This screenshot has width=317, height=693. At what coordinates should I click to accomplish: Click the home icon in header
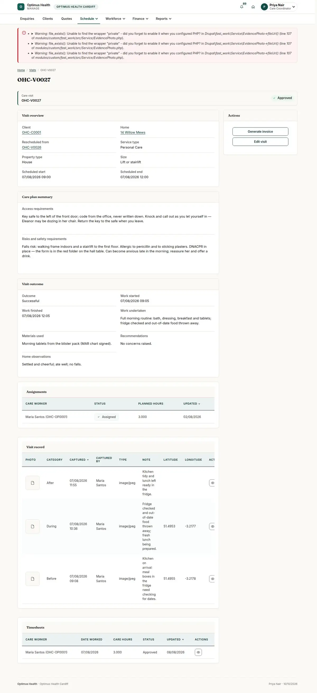[x=253, y=7]
